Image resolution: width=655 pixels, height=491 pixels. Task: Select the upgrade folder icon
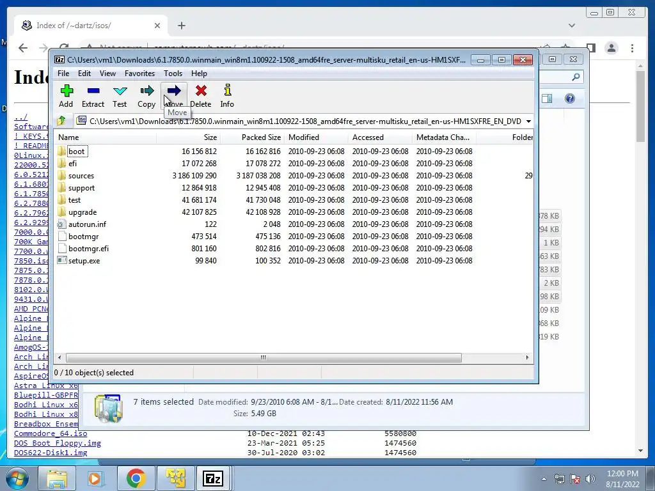click(x=62, y=212)
